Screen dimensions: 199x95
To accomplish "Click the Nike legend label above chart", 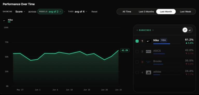I will click(10, 20).
